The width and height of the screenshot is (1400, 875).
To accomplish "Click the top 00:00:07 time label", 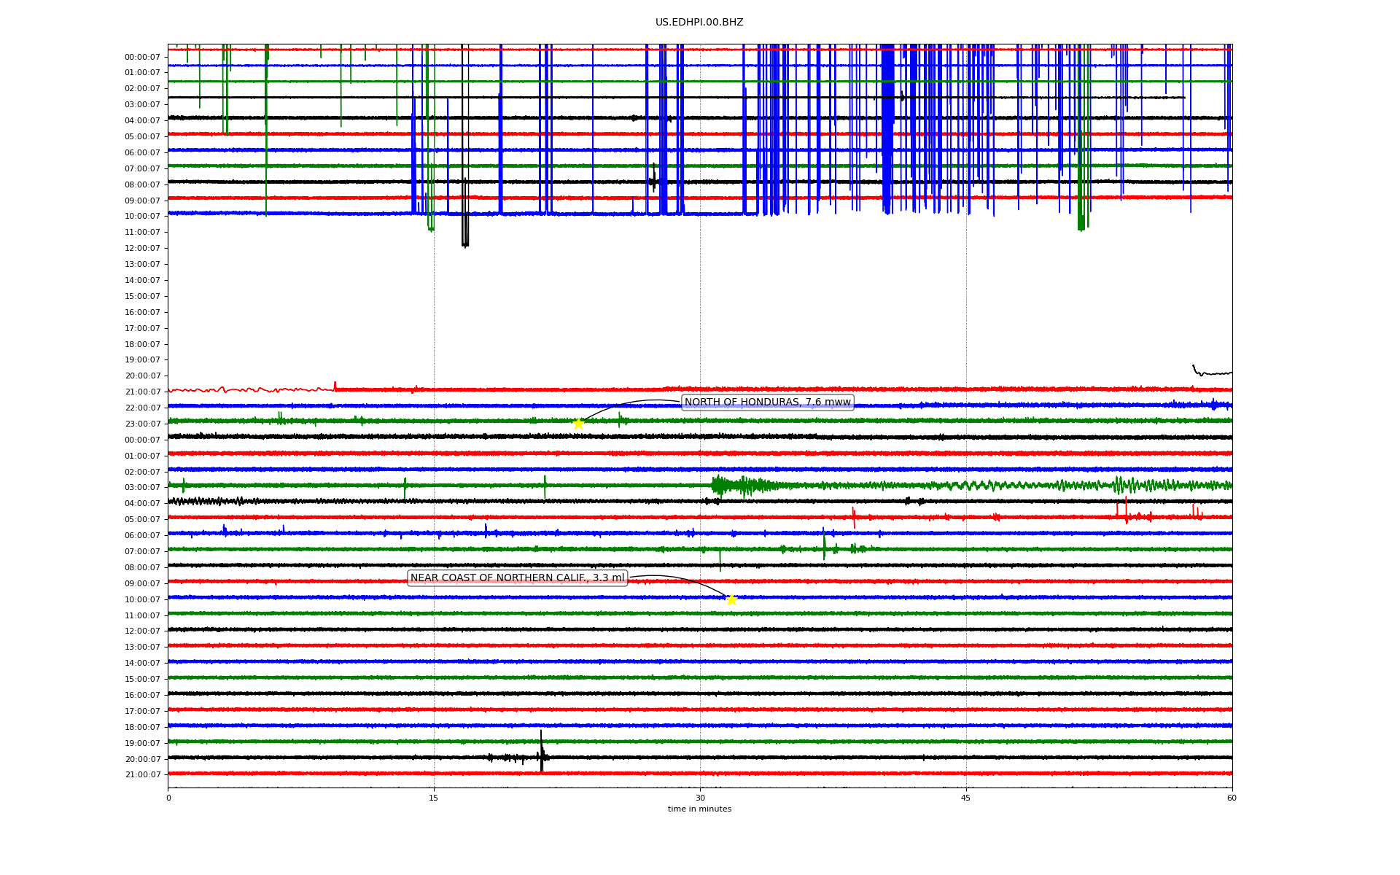I will tap(142, 57).
